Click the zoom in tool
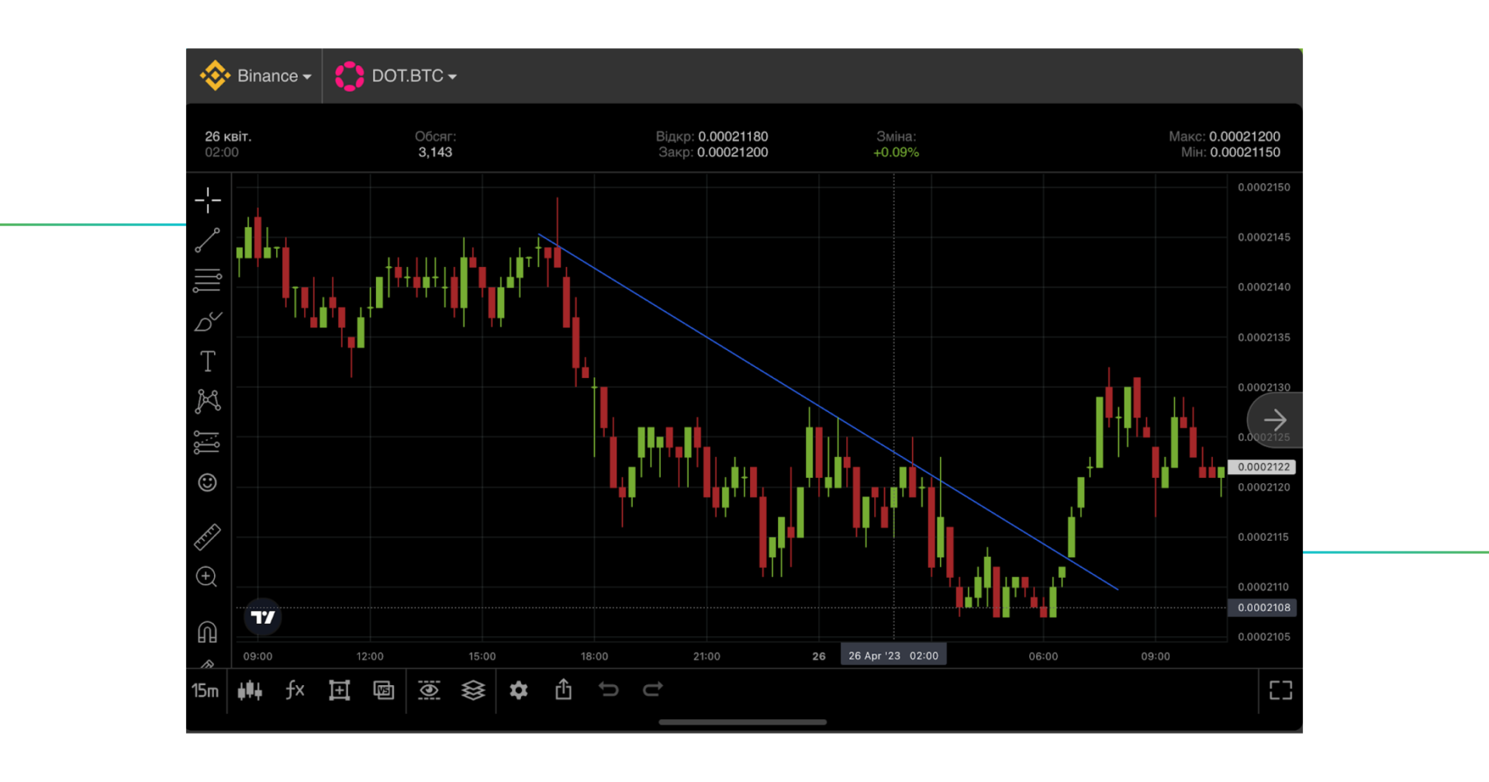Viewport: 1489px width, 782px height. 206,576
